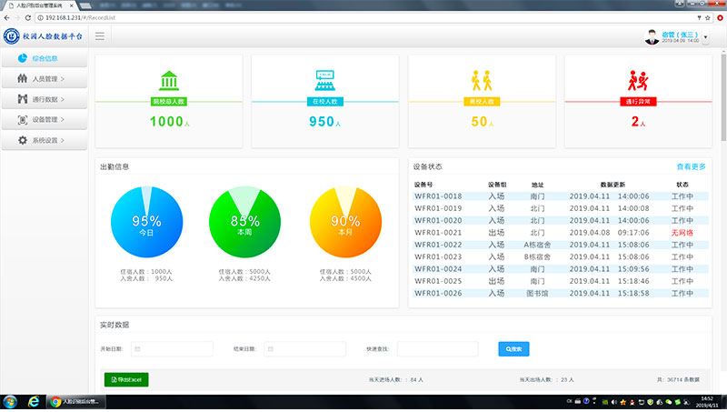Click the user avatar picture
This screenshot has width=727, height=412.
(x=652, y=36)
